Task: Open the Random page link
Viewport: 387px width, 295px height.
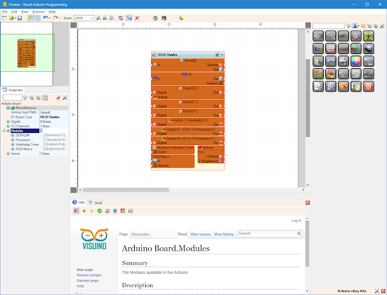Action: tap(87, 280)
